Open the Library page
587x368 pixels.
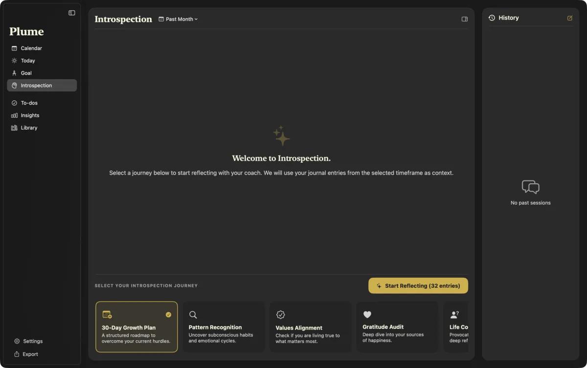[42, 128]
